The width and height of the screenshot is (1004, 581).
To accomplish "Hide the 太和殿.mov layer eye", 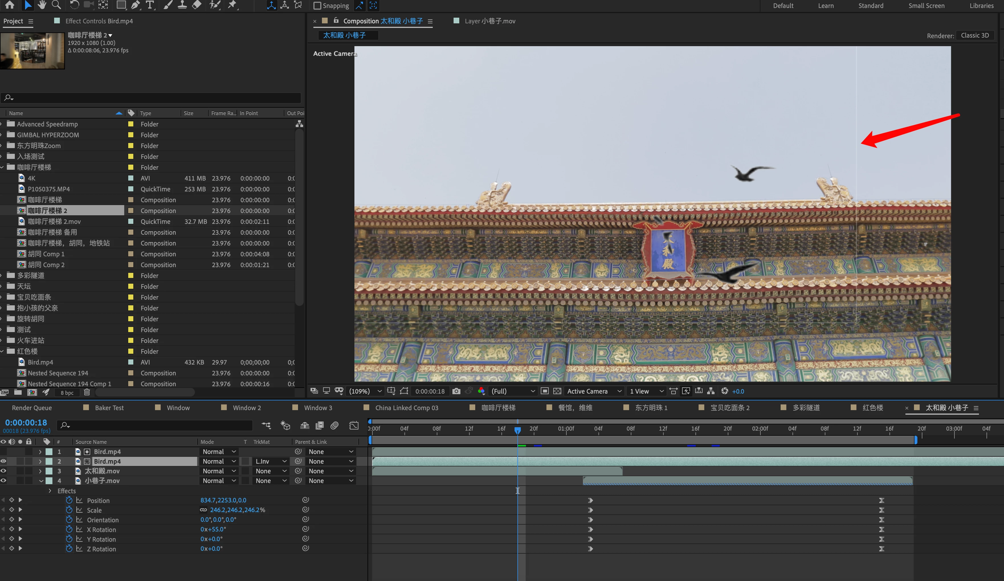I will pyautogui.click(x=4, y=471).
